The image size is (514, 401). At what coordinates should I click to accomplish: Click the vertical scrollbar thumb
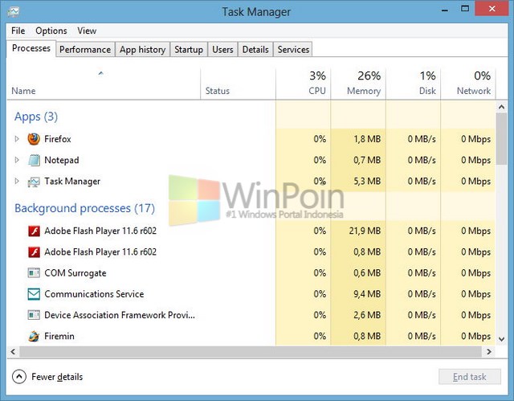point(501,139)
